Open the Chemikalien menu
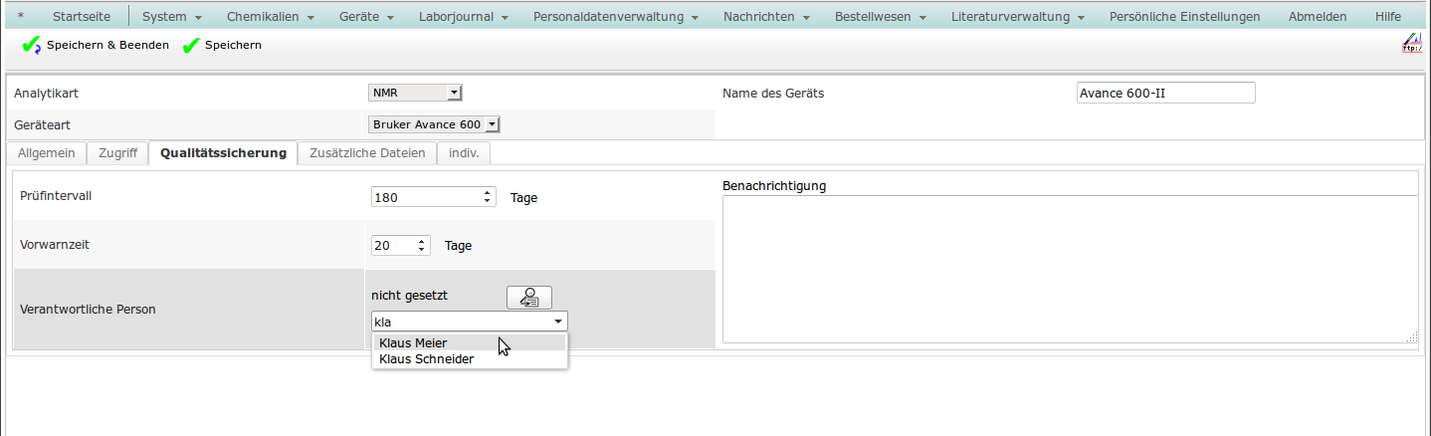 click(270, 17)
